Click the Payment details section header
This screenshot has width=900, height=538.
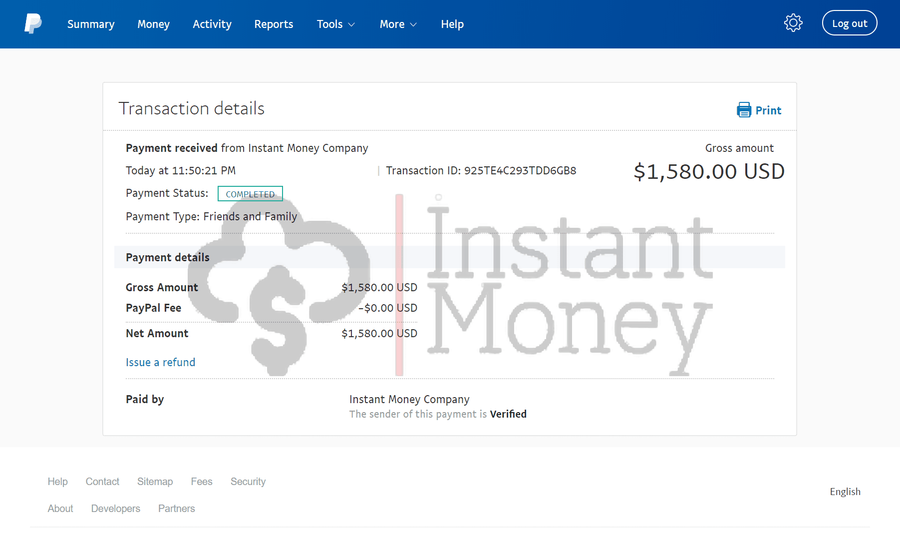point(450,257)
